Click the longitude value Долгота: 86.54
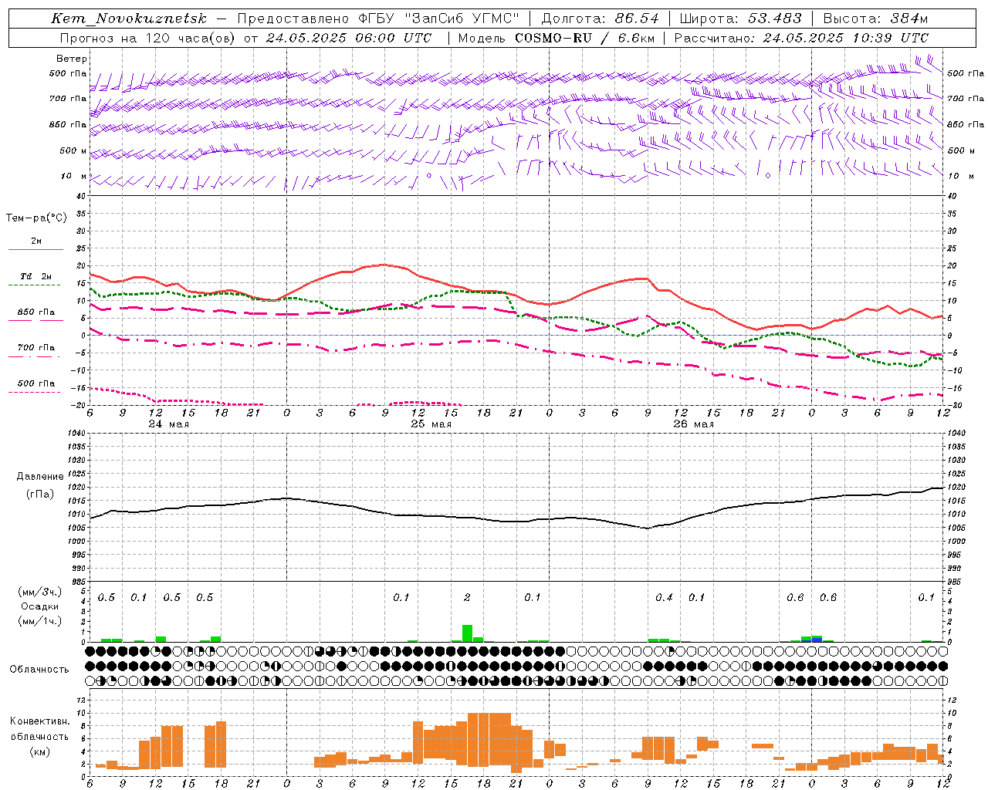Screen dimensions: 988x790 tap(601, 19)
